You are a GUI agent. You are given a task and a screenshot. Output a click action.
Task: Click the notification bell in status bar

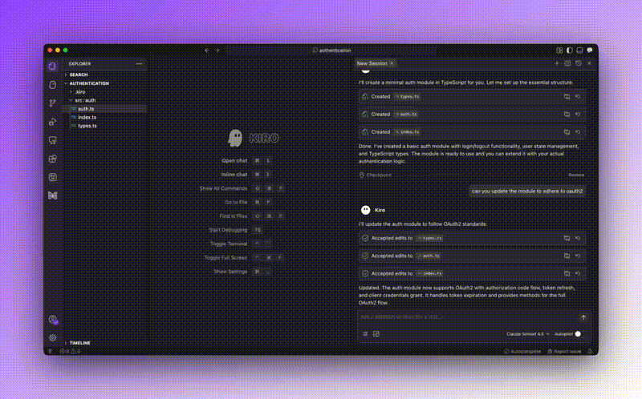[590, 351]
